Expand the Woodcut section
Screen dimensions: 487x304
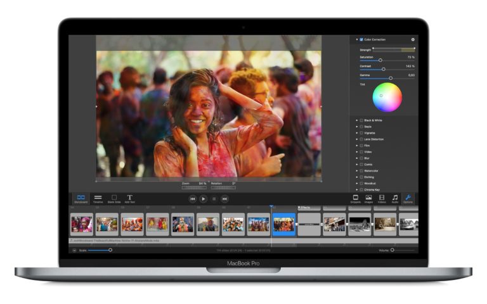pos(357,183)
